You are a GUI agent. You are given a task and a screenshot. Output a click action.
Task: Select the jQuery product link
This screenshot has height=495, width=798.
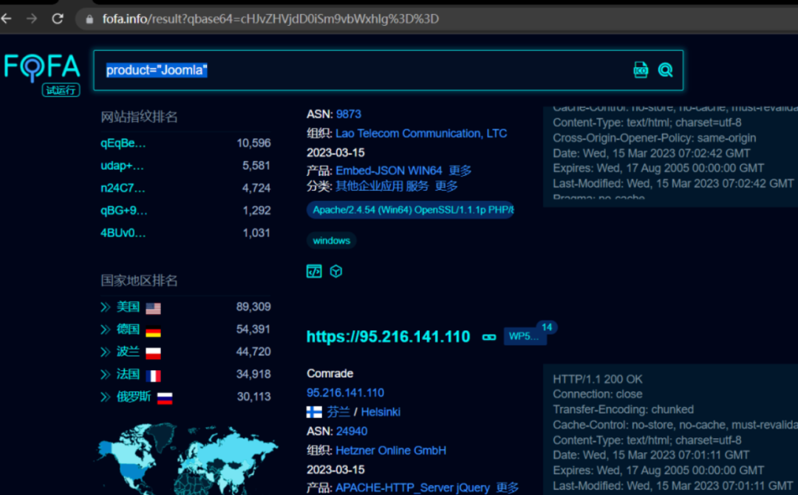(473, 488)
